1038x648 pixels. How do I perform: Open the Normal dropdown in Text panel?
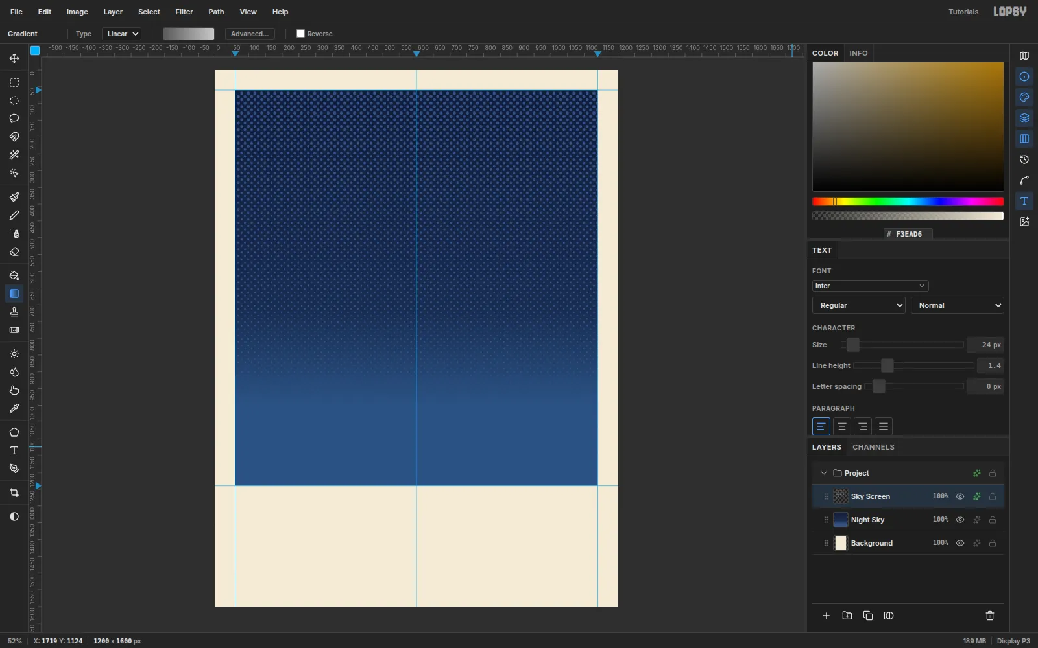(958, 305)
